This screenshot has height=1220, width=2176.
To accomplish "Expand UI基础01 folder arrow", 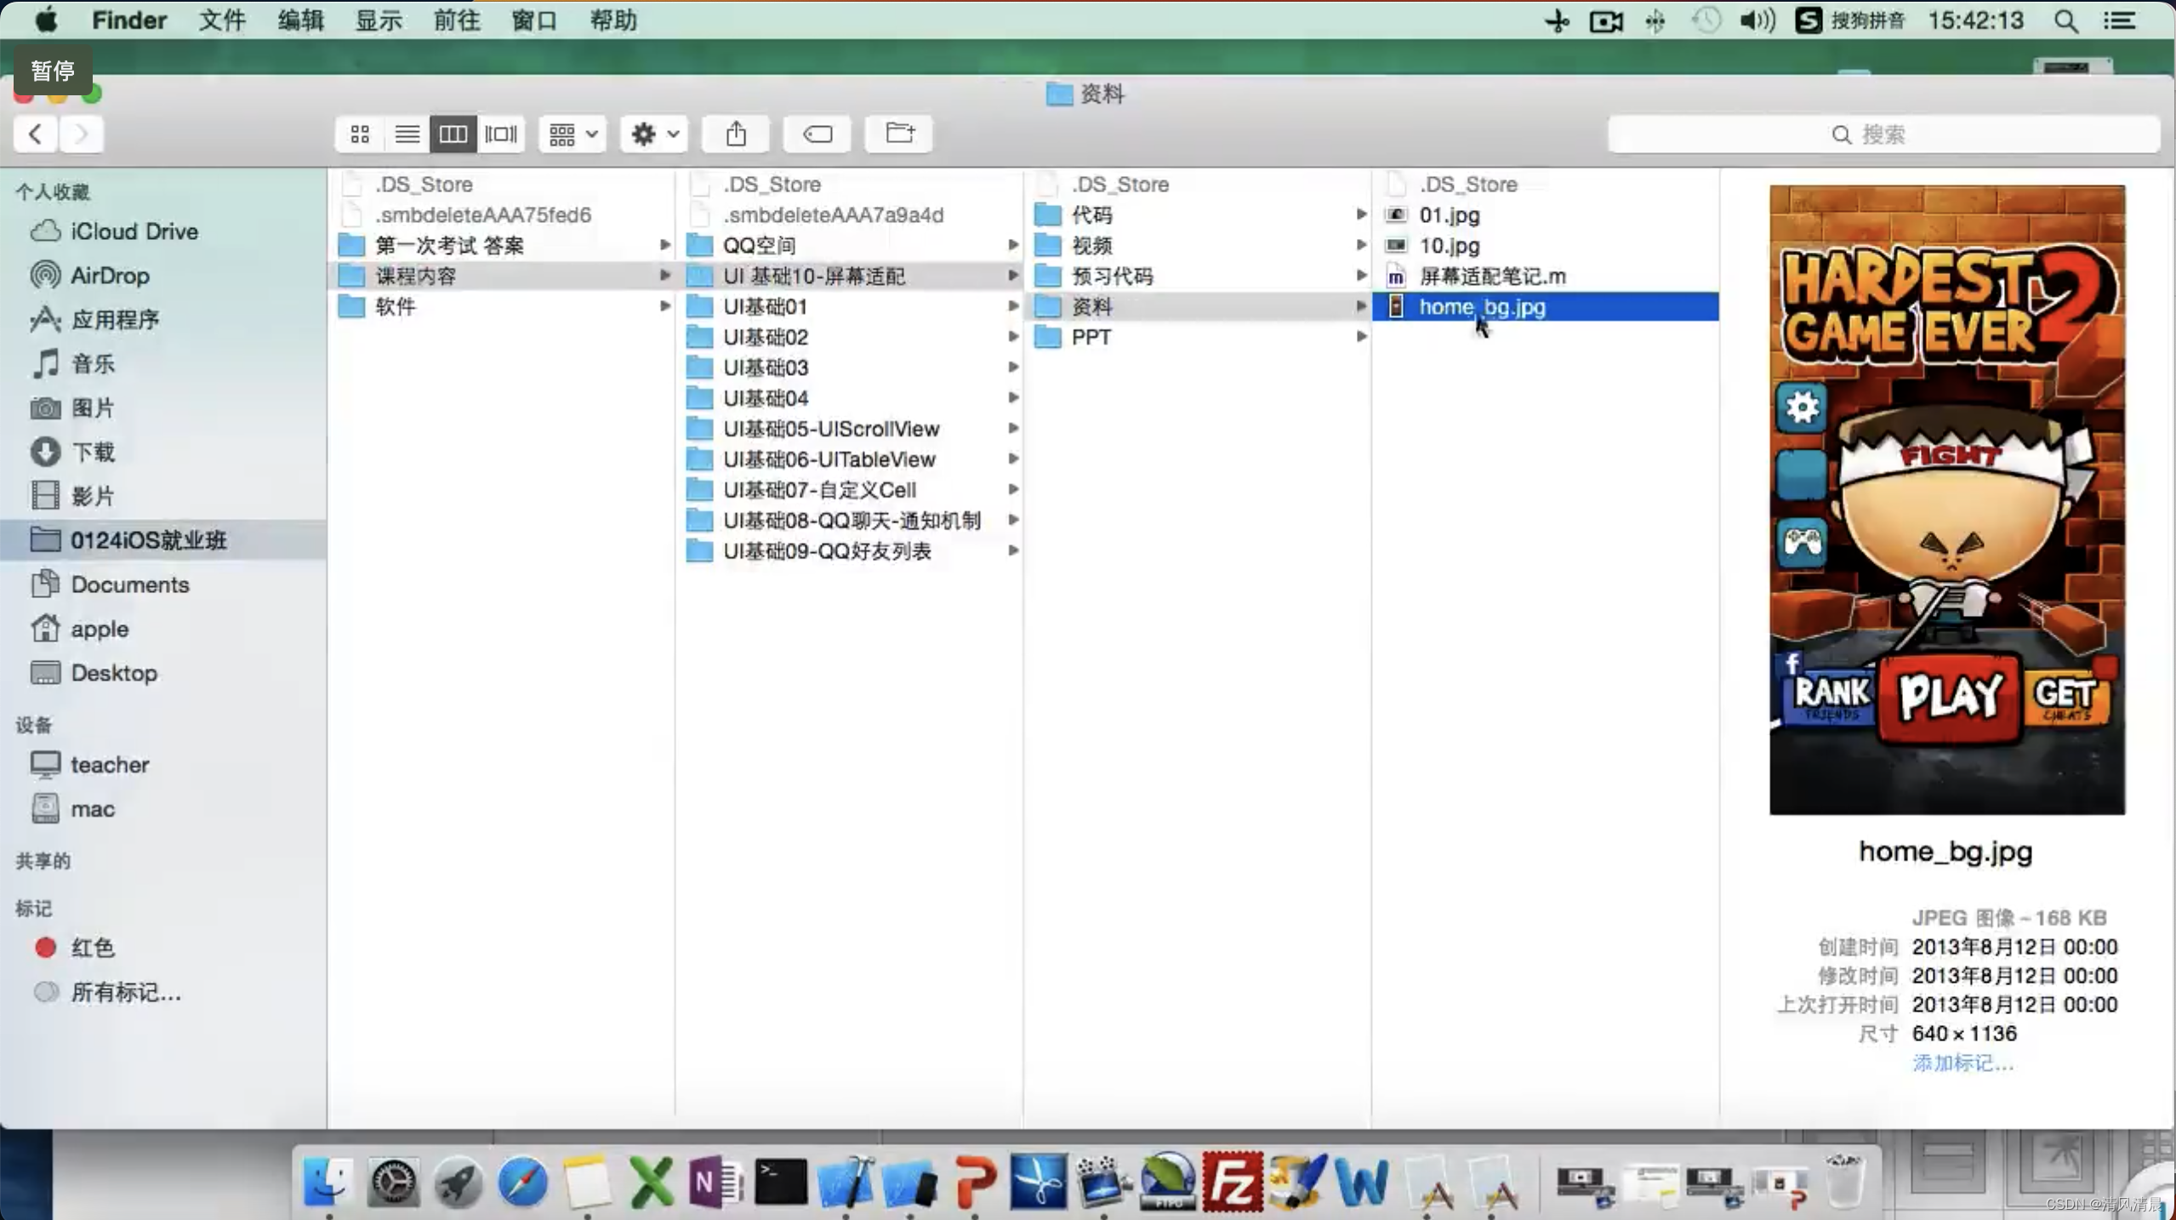I will point(1012,306).
